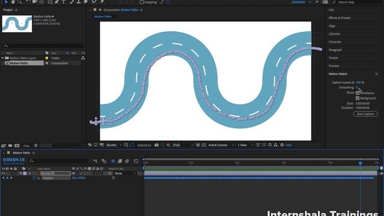Select the Pen tool
The height and width of the screenshot is (216, 384).
[57, 2]
